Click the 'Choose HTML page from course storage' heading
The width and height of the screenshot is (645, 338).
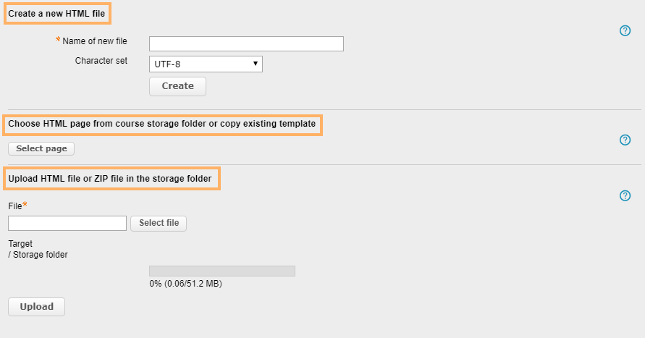pos(162,124)
